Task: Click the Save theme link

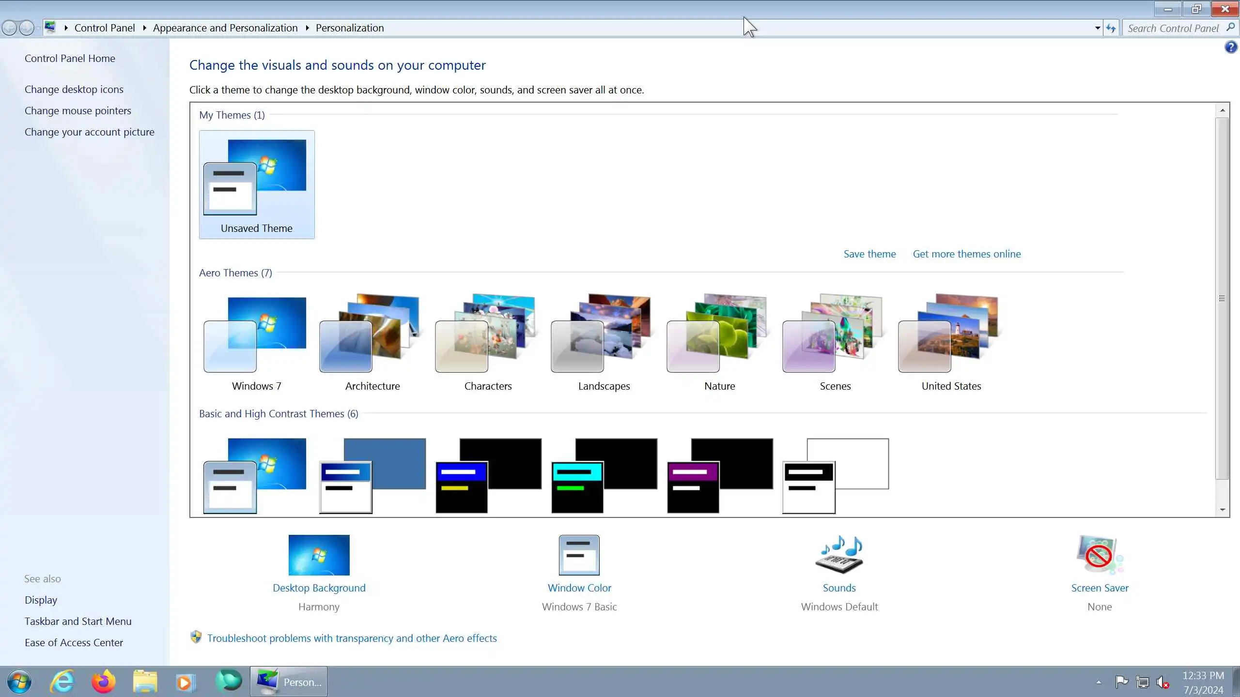Action: (869, 254)
